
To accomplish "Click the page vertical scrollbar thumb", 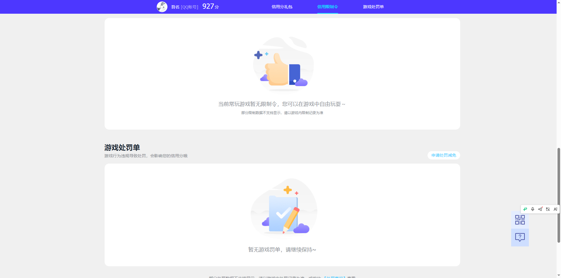I will tap(558, 195).
